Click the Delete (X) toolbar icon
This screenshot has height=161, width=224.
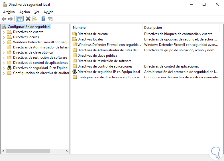click(28, 19)
